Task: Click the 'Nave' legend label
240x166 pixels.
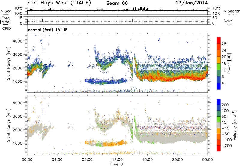Action: click(228, 21)
